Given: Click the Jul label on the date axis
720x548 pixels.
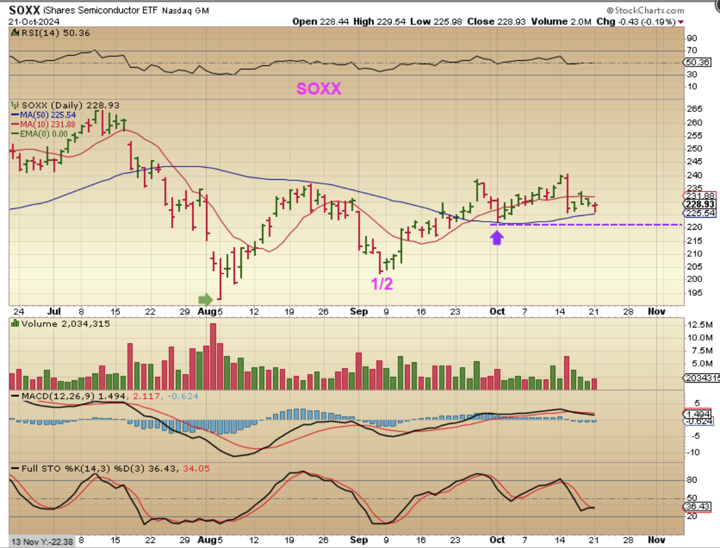Looking at the screenshot, I should pos(54,311).
